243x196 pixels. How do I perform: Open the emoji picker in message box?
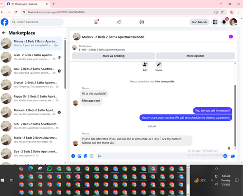click(225, 156)
